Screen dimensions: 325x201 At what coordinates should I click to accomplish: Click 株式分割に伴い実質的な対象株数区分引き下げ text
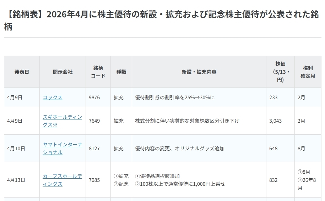pos(187,121)
